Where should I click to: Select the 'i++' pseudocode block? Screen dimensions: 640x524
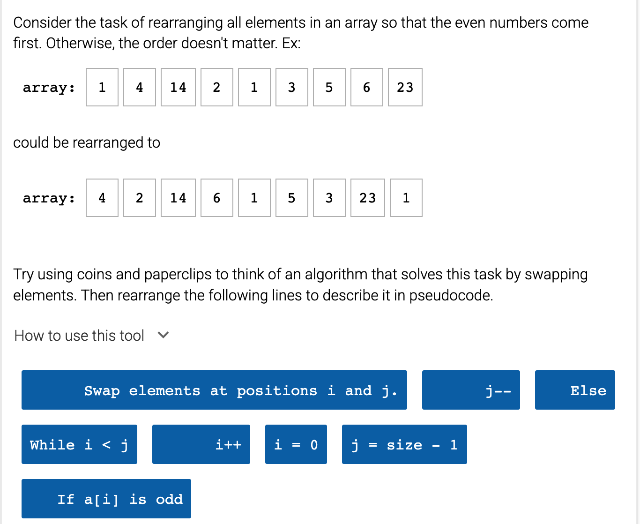pyautogui.click(x=201, y=444)
